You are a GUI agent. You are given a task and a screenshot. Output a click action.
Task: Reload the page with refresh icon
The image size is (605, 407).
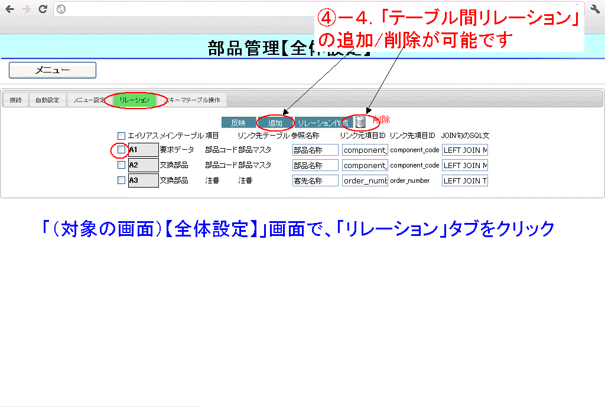click(x=43, y=9)
